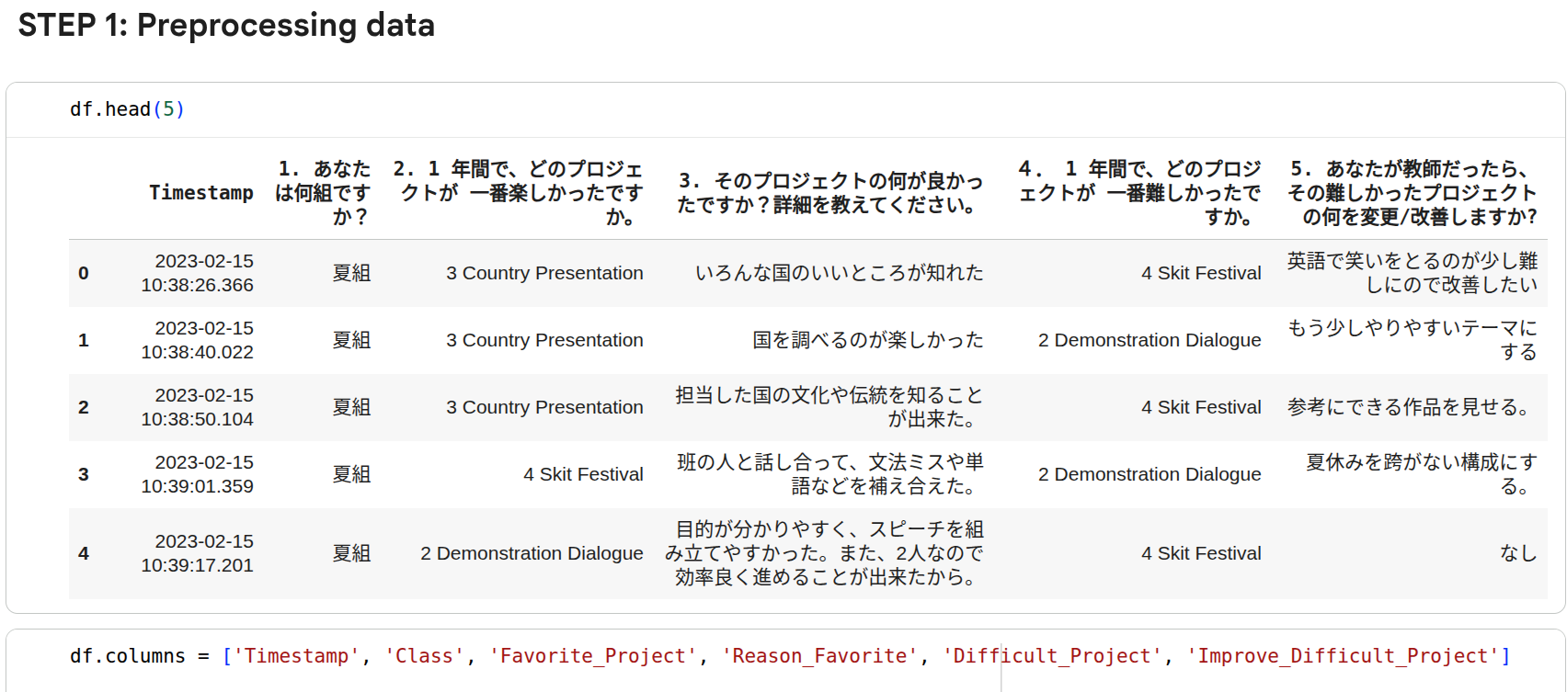Click 'Improve_Difficult_Project' in the df.columns line
1567x692 pixels.
tap(1342, 656)
